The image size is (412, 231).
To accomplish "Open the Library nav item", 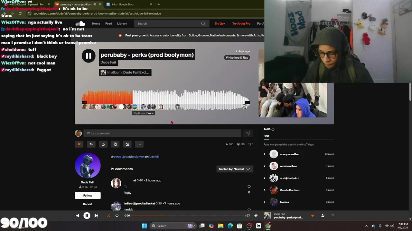I will click(x=122, y=23).
